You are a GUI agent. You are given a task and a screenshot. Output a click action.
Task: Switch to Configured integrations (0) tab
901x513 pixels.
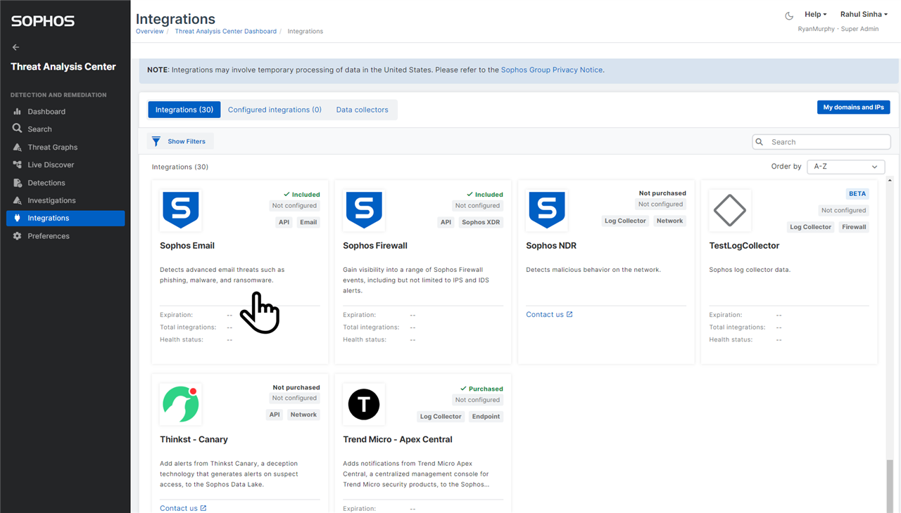(275, 110)
